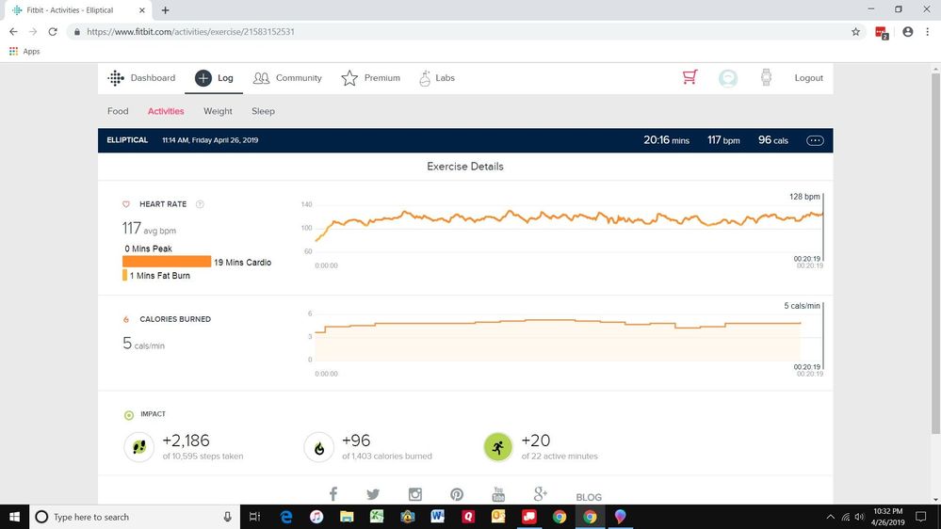
Task: Click the Premium star icon
Action: click(x=349, y=78)
